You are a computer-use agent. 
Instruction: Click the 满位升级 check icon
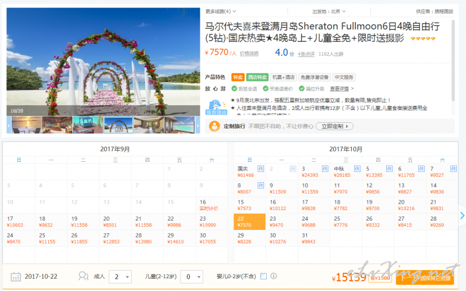tap(302, 88)
